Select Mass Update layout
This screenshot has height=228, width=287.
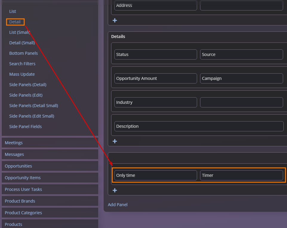22,74
